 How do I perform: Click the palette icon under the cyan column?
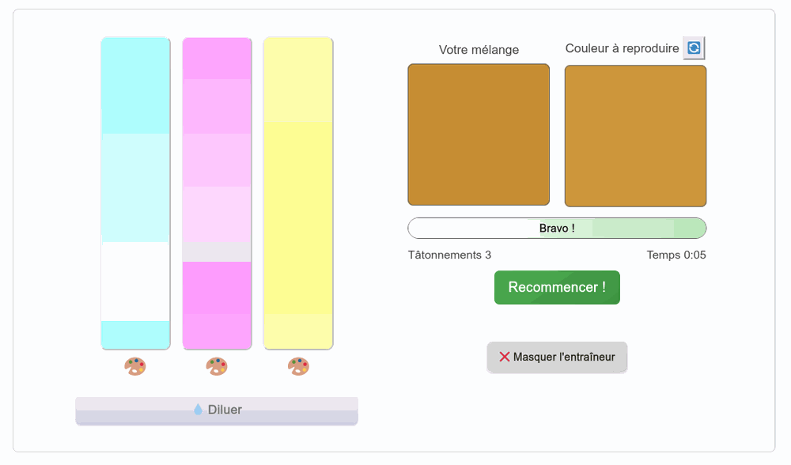pyautogui.click(x=135, y=366)
